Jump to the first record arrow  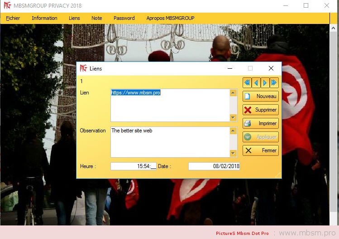click(x=247, y=83)
